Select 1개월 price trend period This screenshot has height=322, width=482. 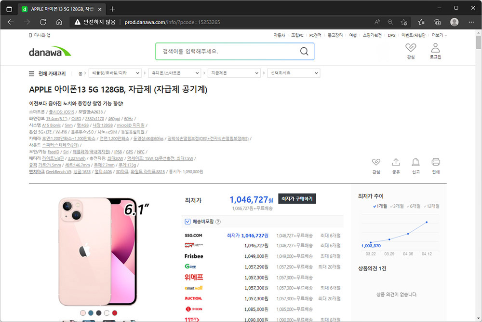tap(380, 206)
